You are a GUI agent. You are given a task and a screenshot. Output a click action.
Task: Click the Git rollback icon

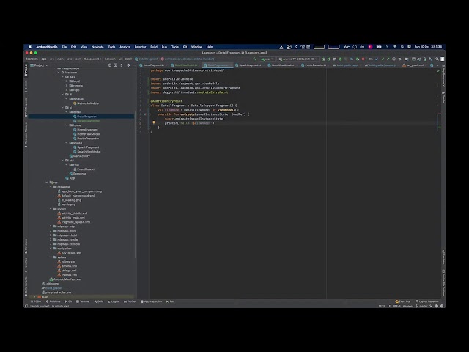pyautogui.click(x=399, y=59)
